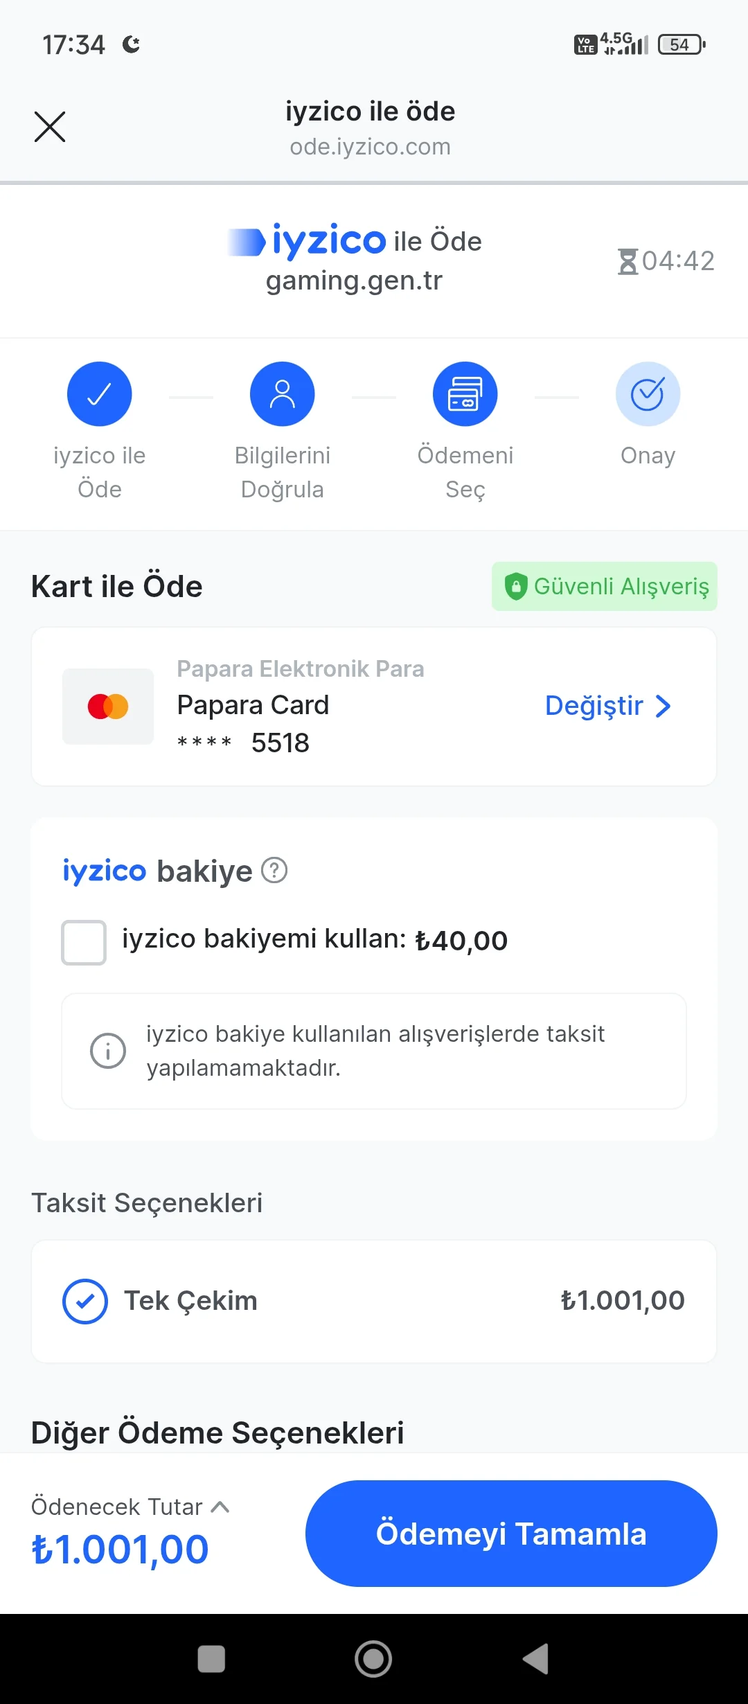Enable the iyzico bakiyemi kullan checkbox
This screenshot has height=1704, width=748.
pos(84,942)
